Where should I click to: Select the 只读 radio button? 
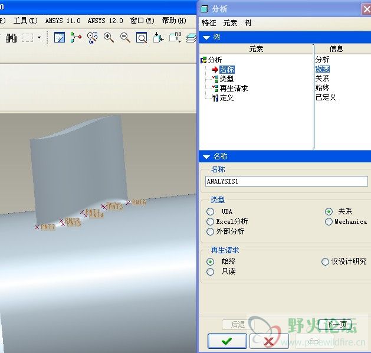(x=210, y=272)
